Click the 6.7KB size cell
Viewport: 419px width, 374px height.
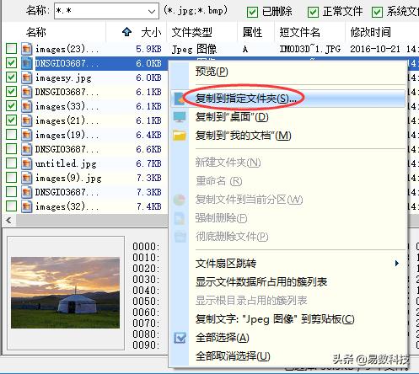pyautogui.click(x=149, y=163)
